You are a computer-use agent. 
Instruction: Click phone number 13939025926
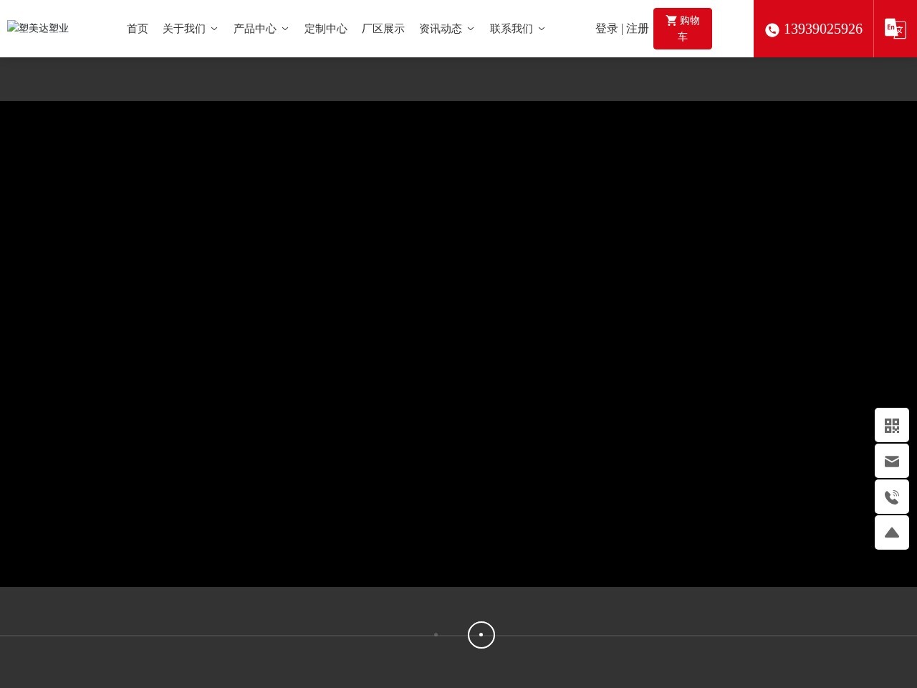click(x=823, y=29)
